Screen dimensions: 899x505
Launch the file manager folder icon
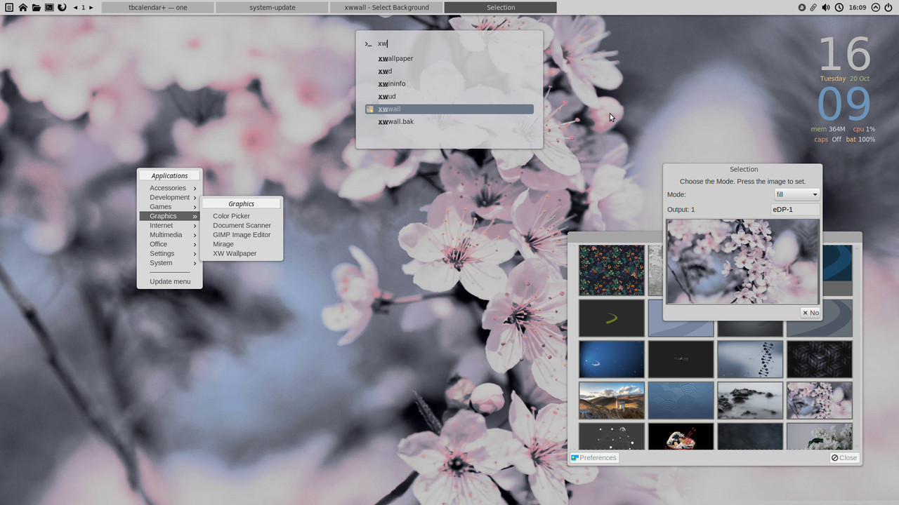tap(36, 8)
